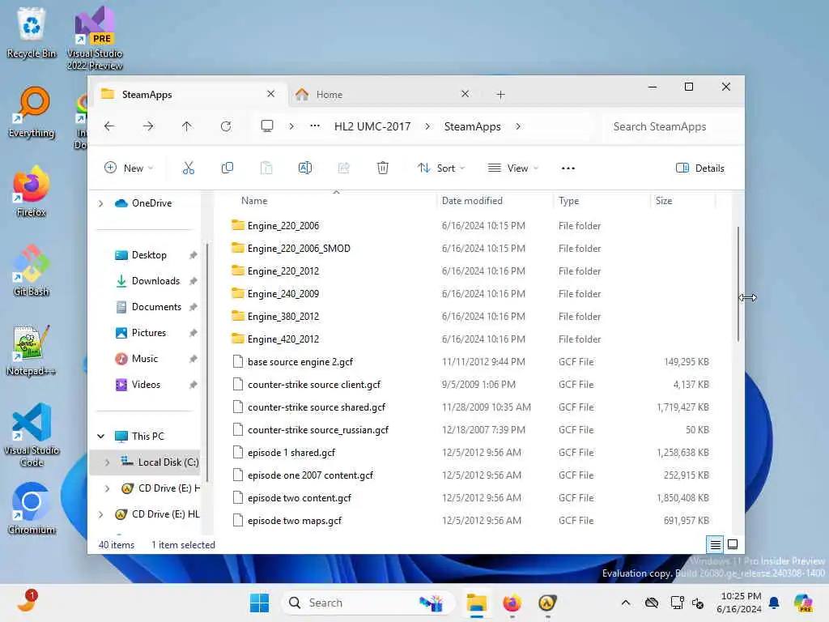Click Firefox on the taskbar
The width and height of the screenshot is (829, 622).
[x=512, y=603]
